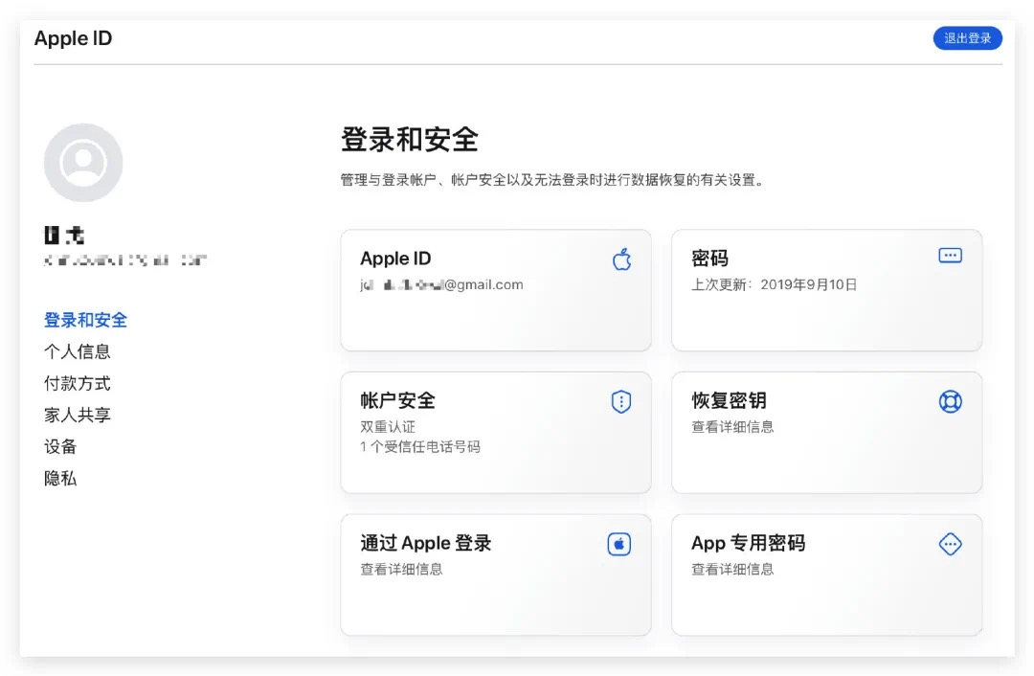Select 登录和安全 in the sidebar
Image resolution: width=1034 pixels, height=676 pixels.
click(86, 320)
